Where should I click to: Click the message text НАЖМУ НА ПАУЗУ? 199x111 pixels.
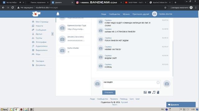pyautogui.click(x=113, y=49)
